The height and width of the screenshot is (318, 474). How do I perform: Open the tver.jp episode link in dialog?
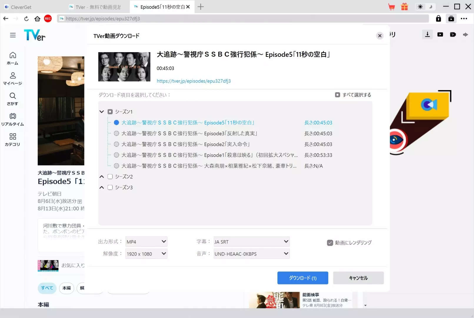(x=194, y=81)
